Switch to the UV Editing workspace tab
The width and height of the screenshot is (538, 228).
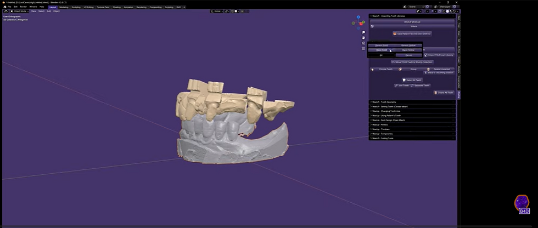pyautogui.click(x=88, y=7)
